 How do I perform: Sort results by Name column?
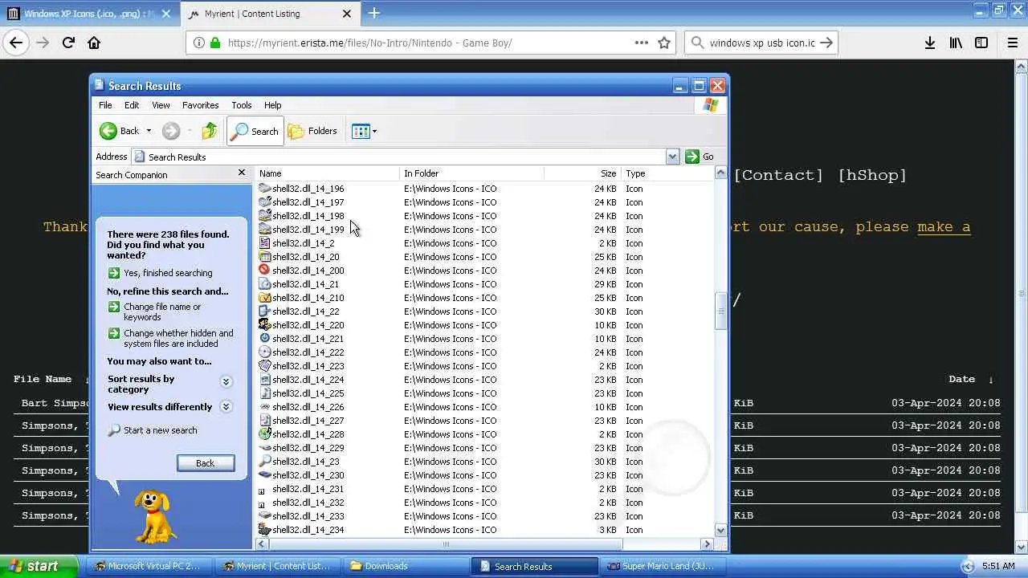(x=327, y=173)
